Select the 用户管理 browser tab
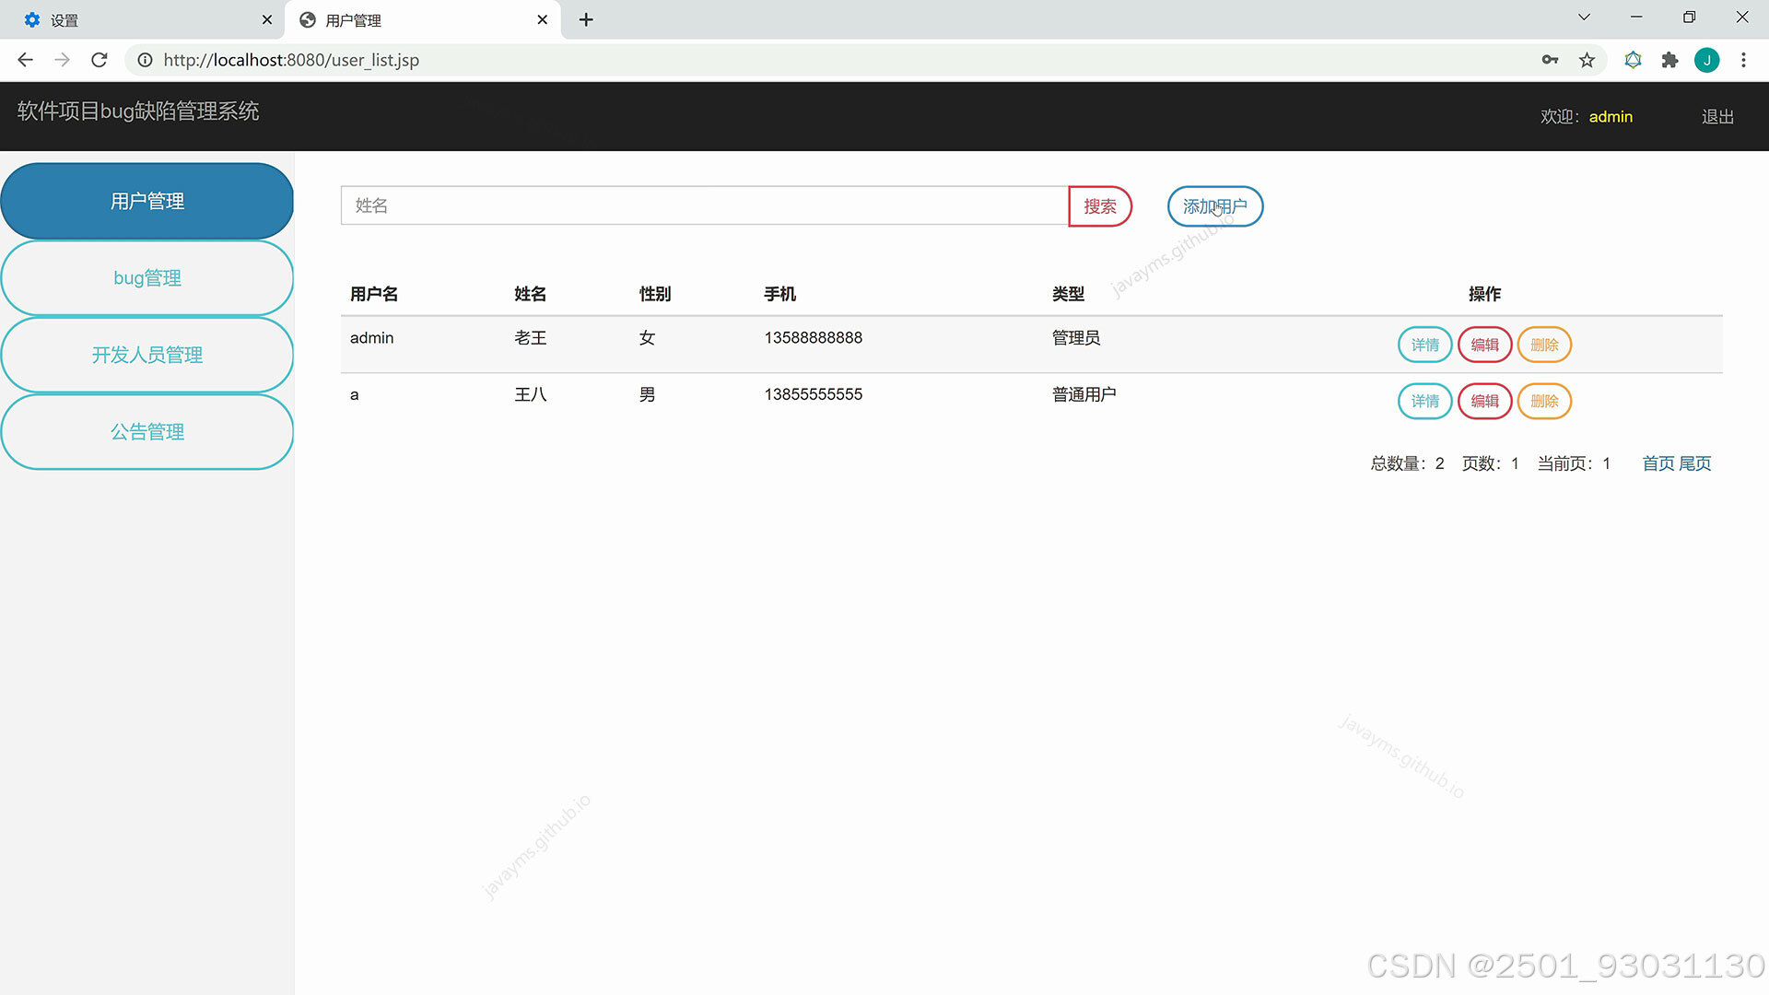 click(423, 19)
